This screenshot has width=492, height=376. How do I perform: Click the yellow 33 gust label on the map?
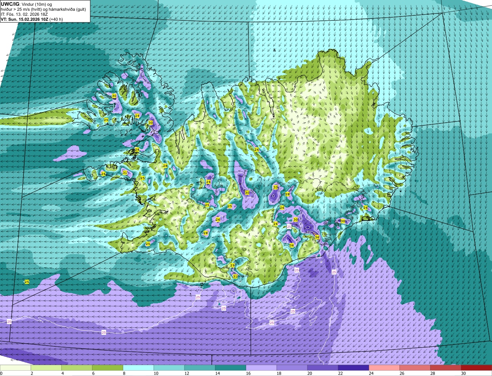[276, 187]
